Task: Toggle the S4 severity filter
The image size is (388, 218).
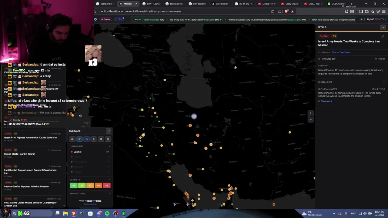Action: pos(98,185)
